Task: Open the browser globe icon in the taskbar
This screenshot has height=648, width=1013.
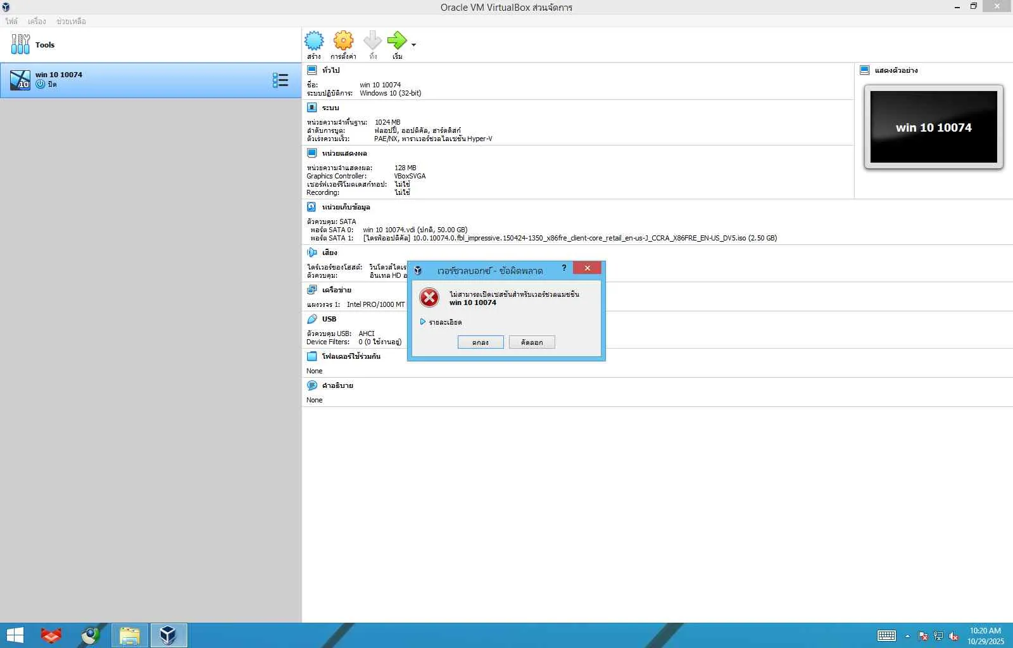Action: tap(91, 635)
